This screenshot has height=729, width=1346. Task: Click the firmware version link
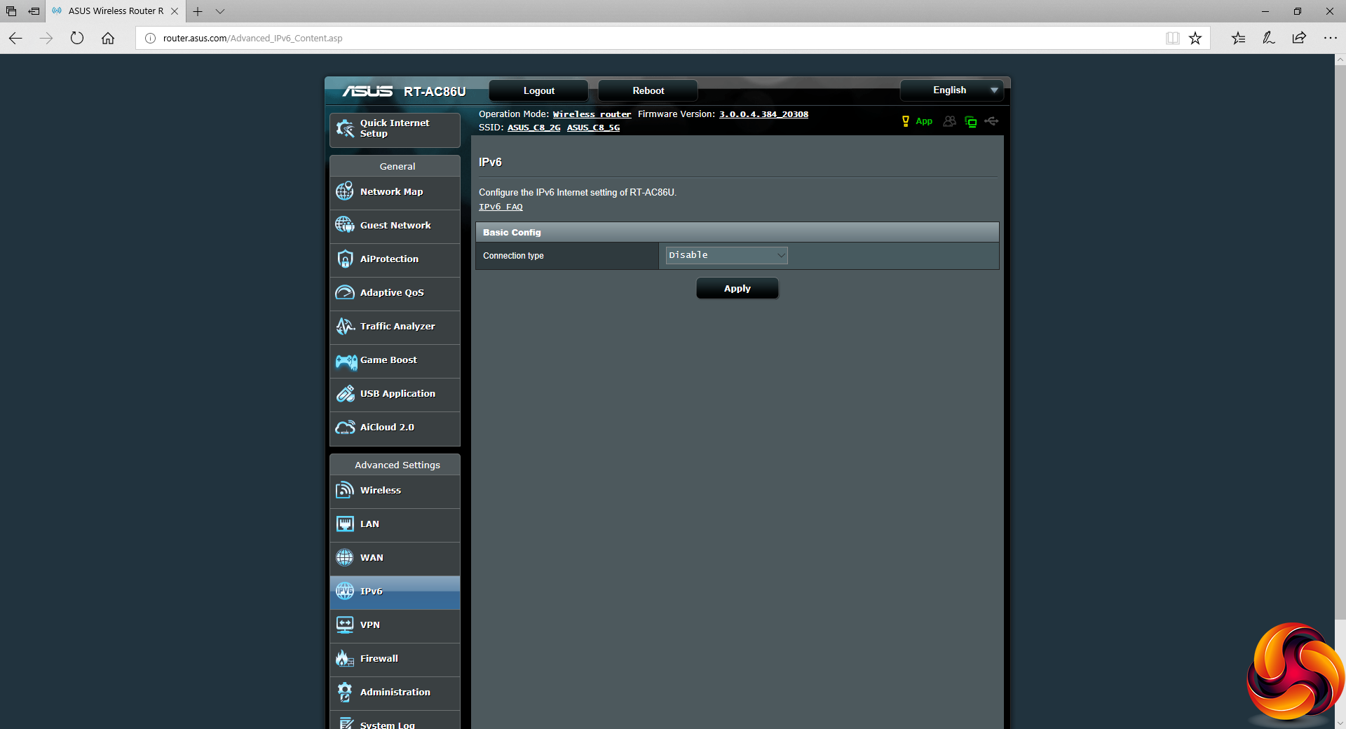pos(763,114)
